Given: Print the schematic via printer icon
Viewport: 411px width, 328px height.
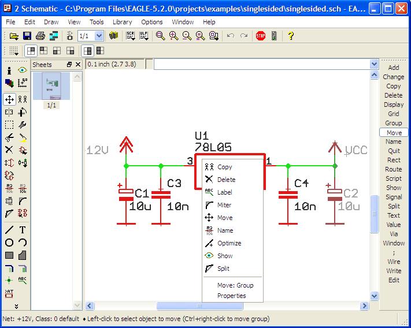Looking at the screenshot, I should click(40, 36).
